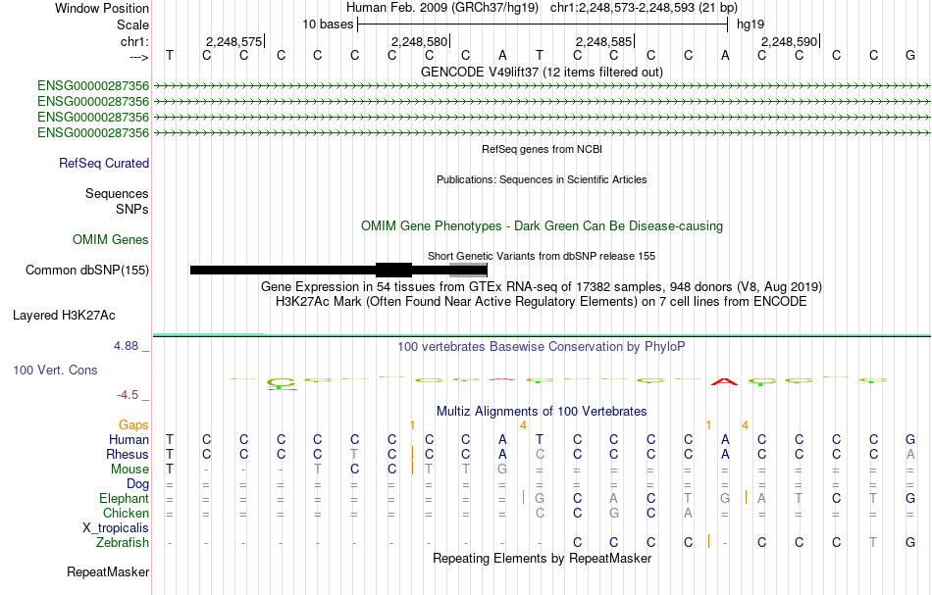The image size is (932, 595).
Task: Click the Window Position track label
Action: click(x=102, y=8)
